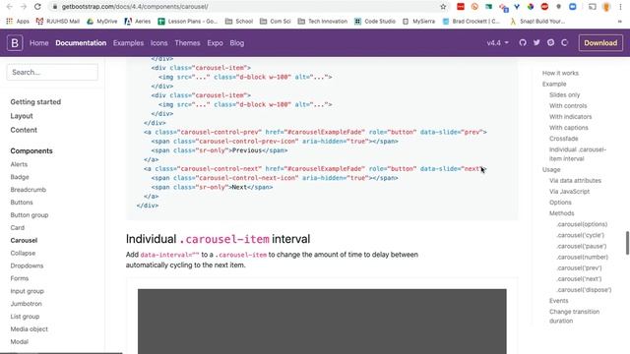Click the red stop-sign adblock extension icon
This screenshot has height=354, width=630.
(x=544, y=7)
